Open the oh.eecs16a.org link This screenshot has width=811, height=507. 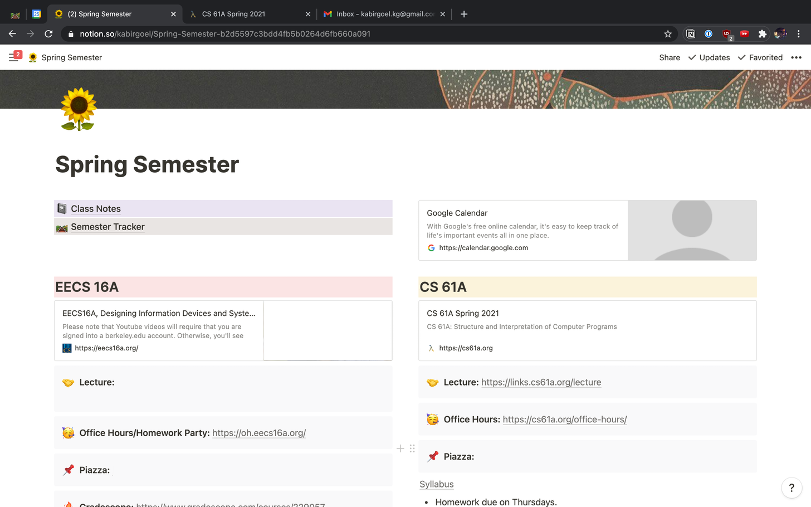coord(259,433)
